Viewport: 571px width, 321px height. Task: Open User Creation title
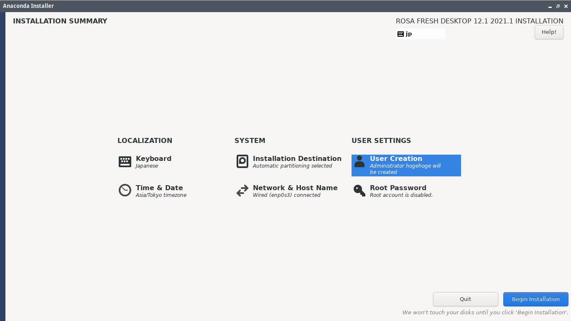tap(396, 159)
